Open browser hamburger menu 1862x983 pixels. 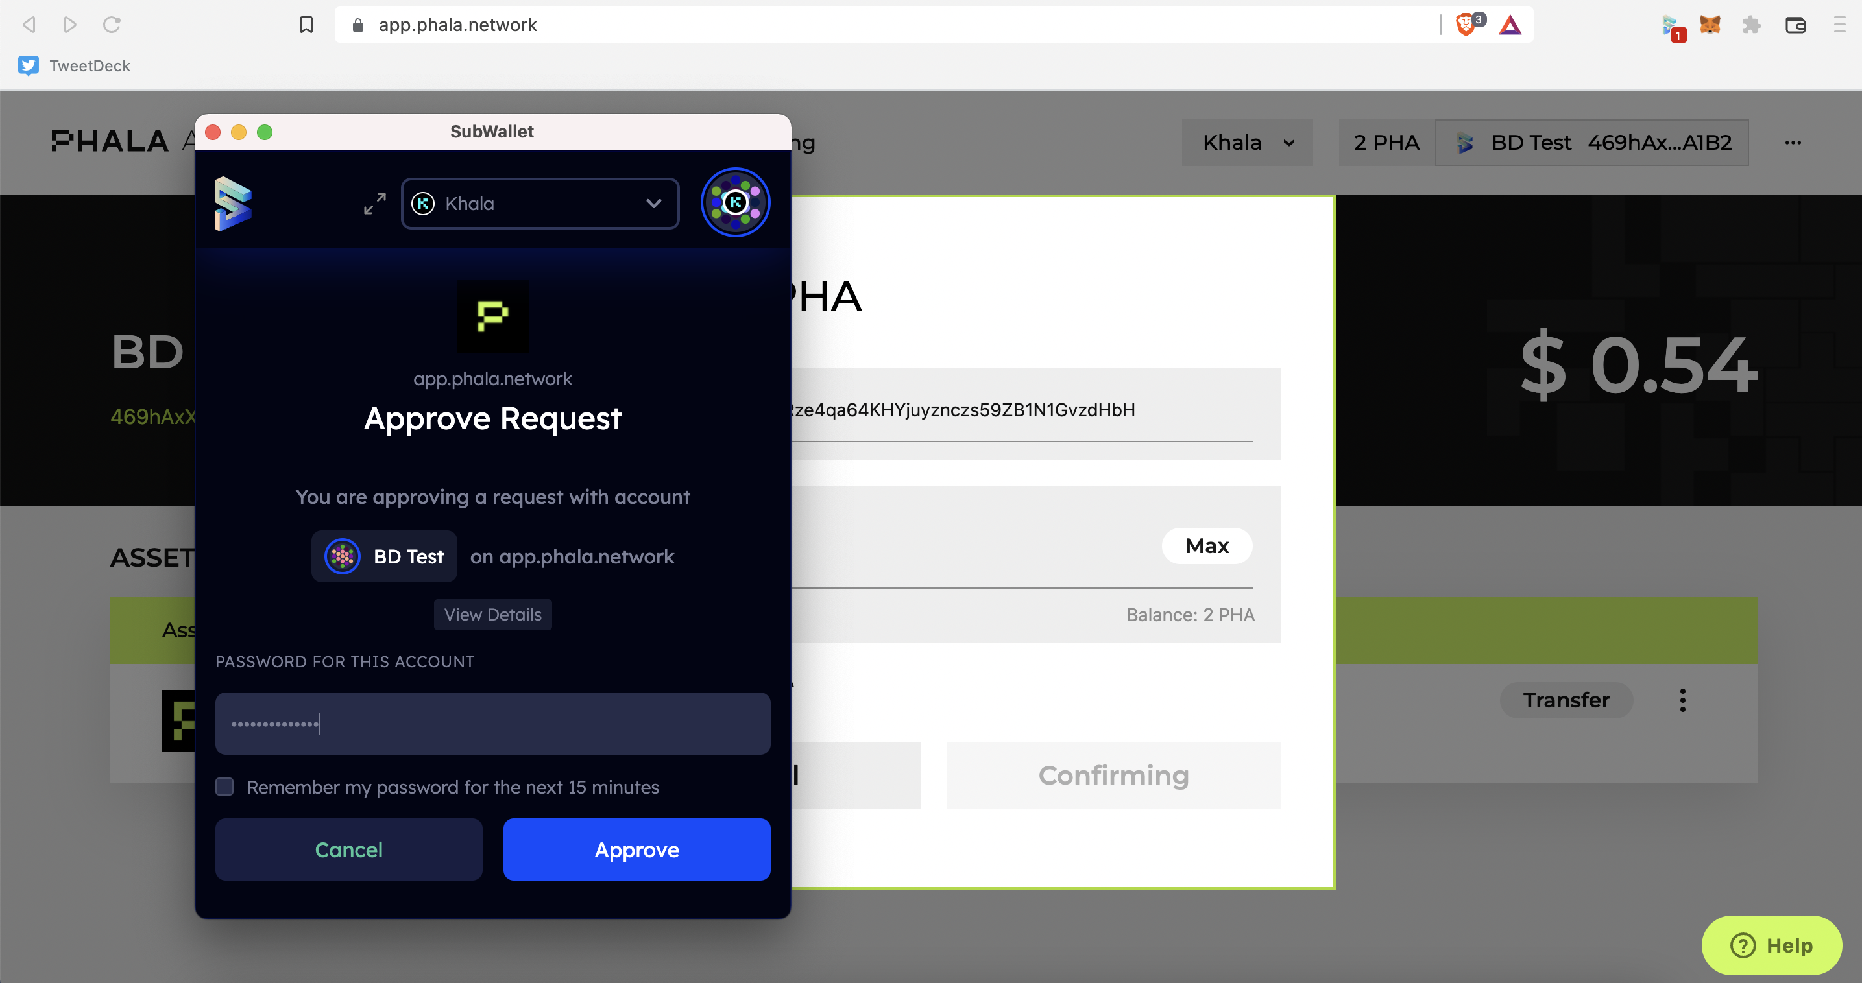pos(1839,25)
